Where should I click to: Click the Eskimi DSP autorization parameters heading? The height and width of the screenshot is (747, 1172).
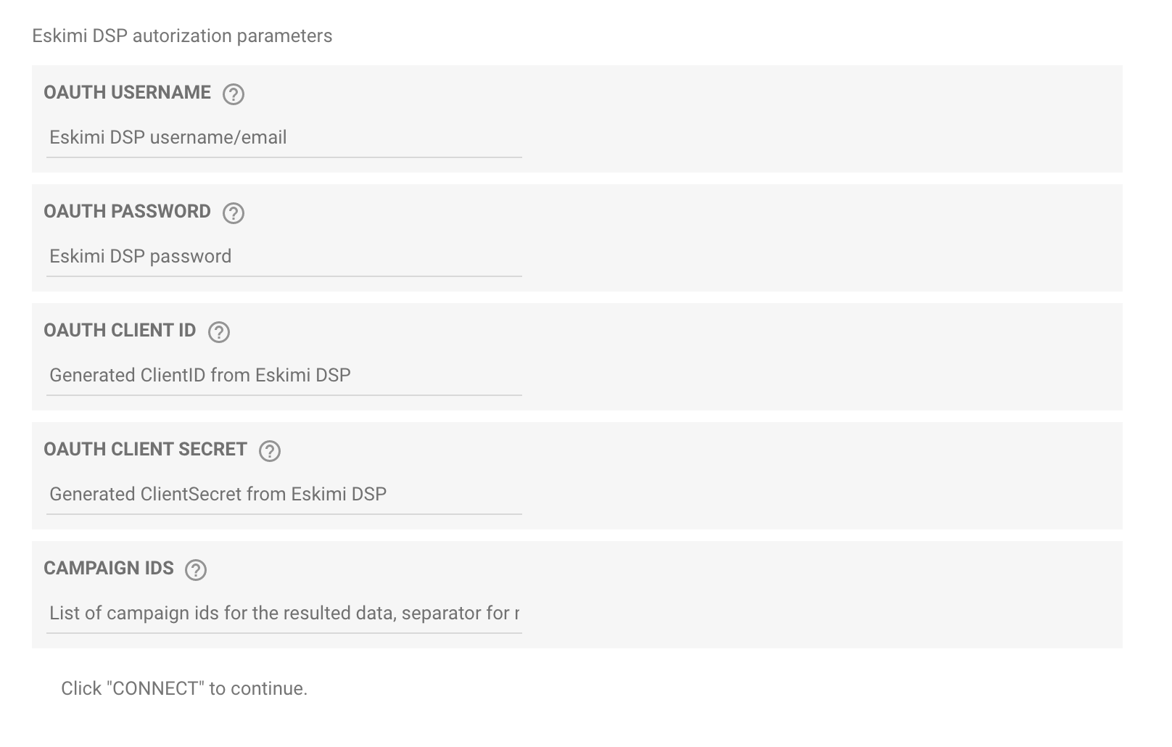[x=182, y=36]
